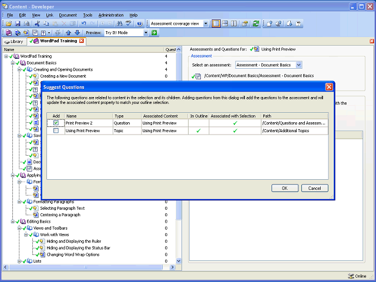Click the Print preview toolbar icon
This screenshot has width=376, height=282.
(26, 23)
